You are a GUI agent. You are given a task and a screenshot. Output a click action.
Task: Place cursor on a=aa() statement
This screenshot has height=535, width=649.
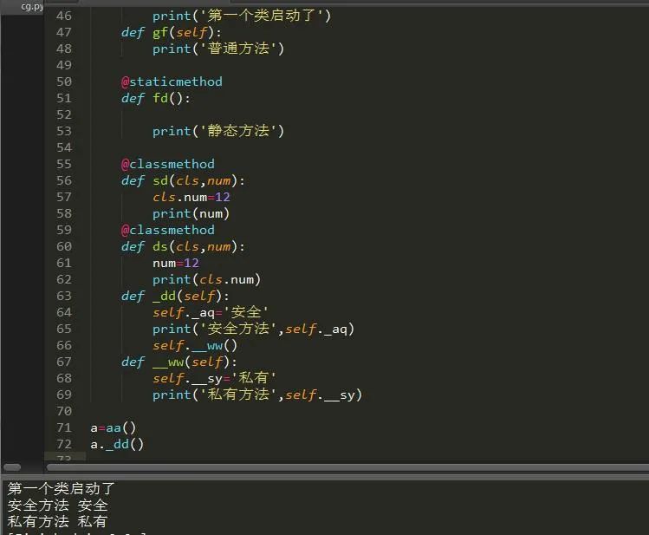[x=113, y=427]
